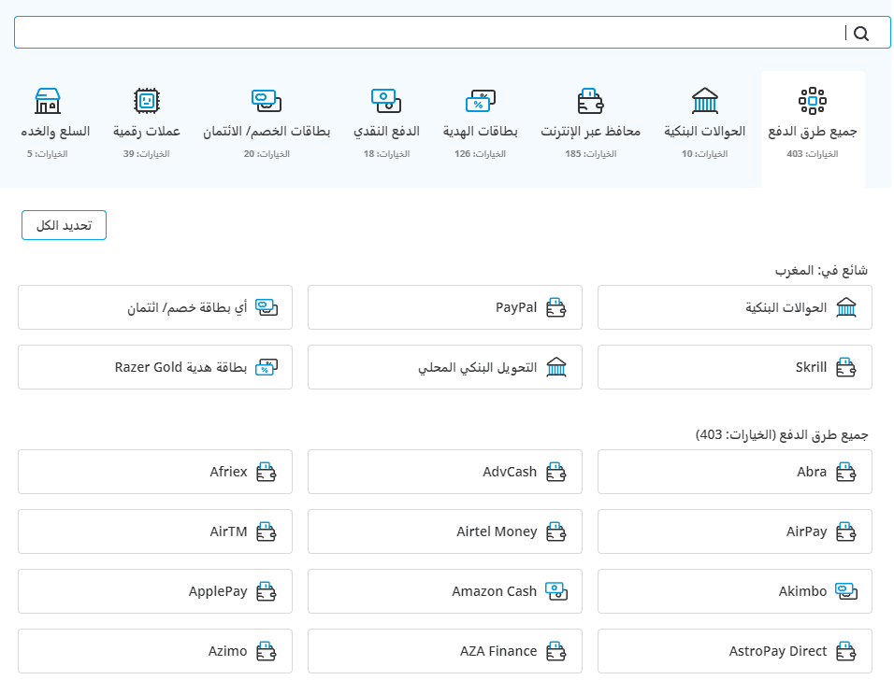Pick AstroPay Direct payment method
The height and width of the screenshot is (680, 894).
click(735, 651)
